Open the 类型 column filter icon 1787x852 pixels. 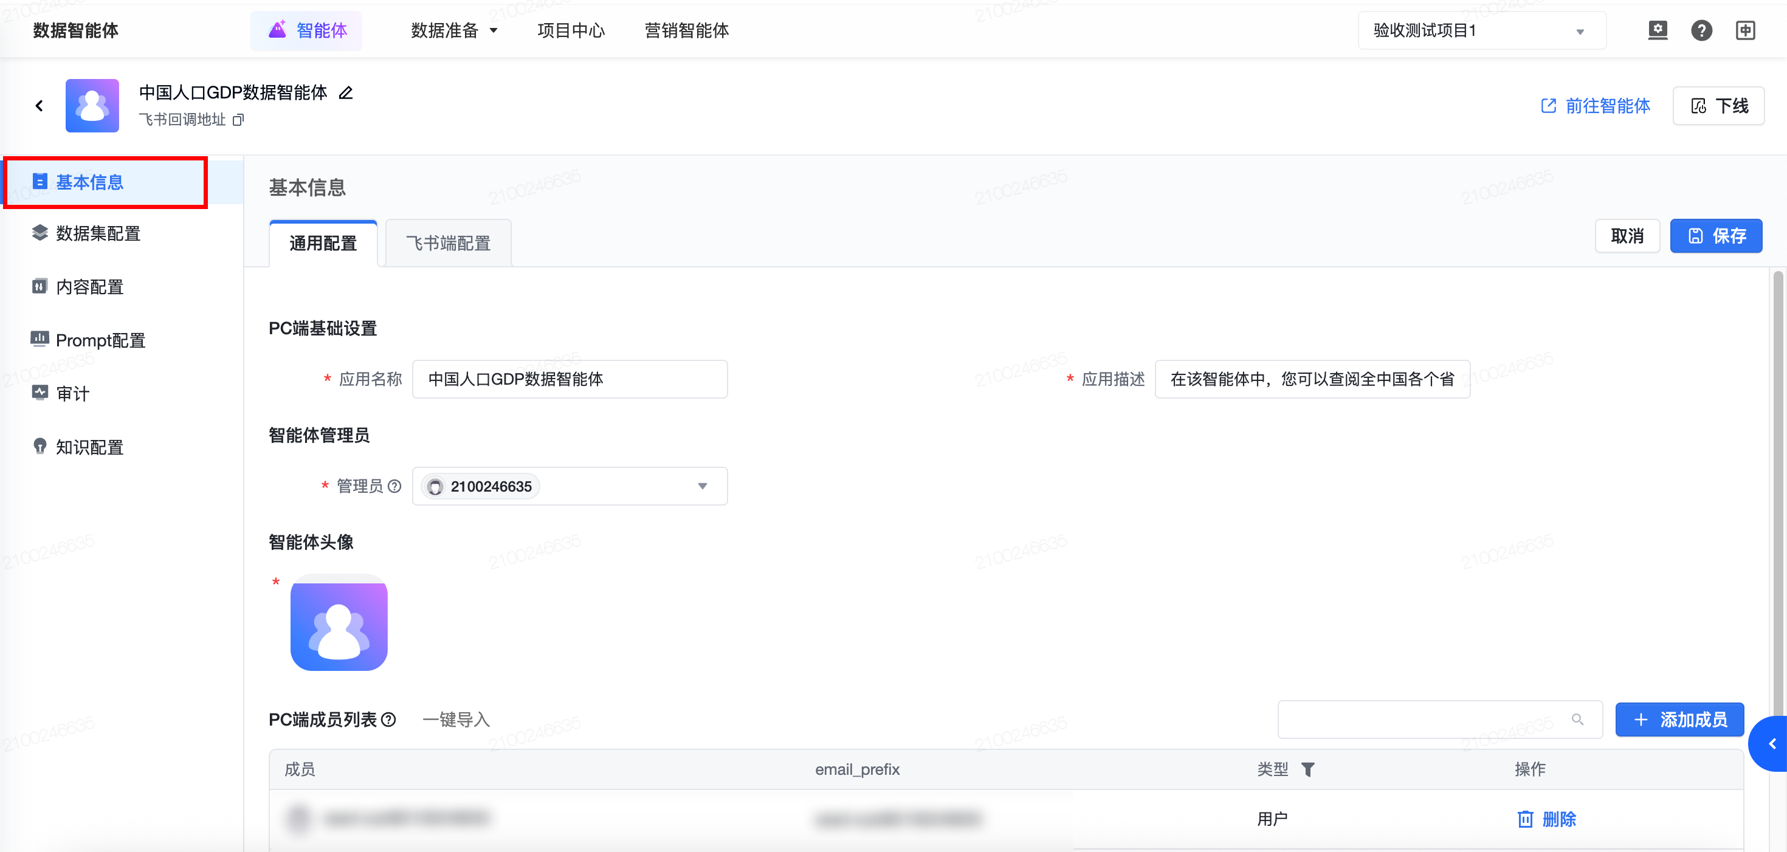tap(1307, 769)
